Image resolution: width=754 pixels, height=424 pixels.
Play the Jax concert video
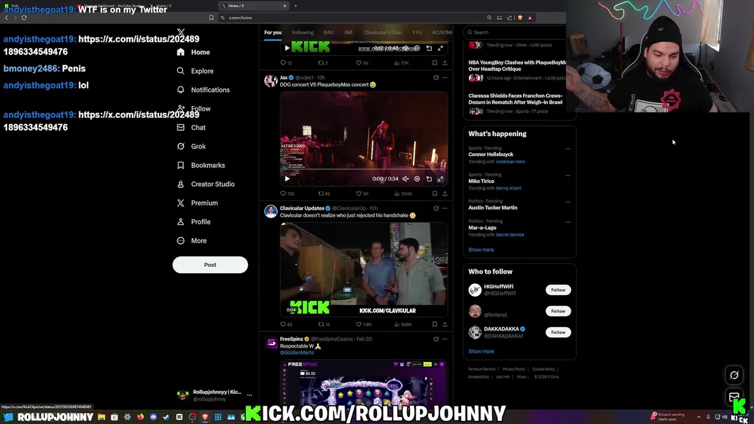coord(287,179)
